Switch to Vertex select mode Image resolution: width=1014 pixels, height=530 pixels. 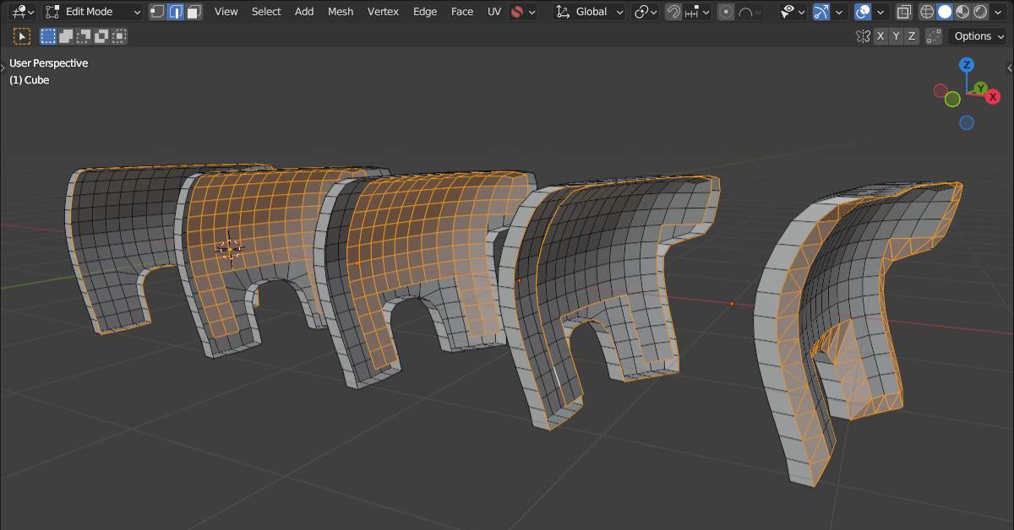coord(158,11)
